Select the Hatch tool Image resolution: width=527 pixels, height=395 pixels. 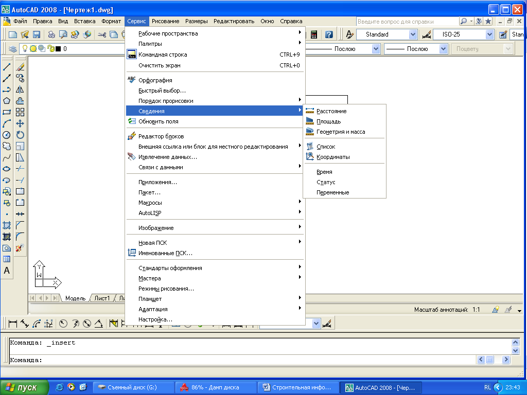(x=7, y=225)
